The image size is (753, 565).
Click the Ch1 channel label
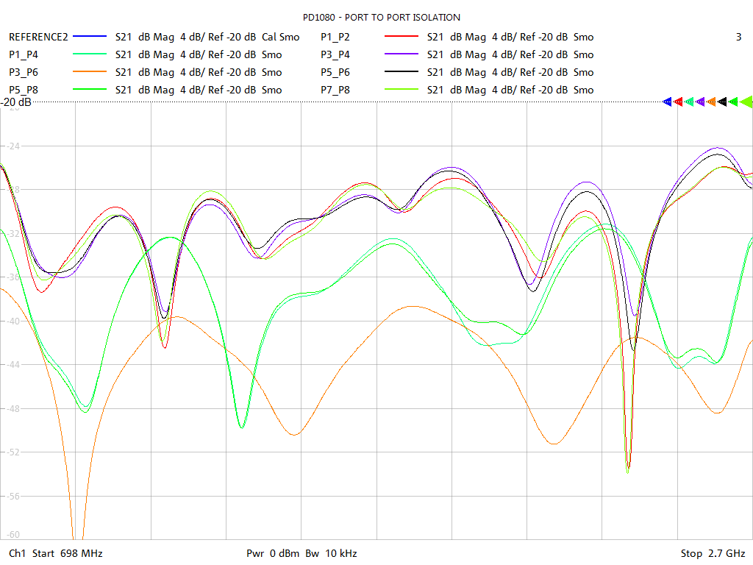pos(16,552)
